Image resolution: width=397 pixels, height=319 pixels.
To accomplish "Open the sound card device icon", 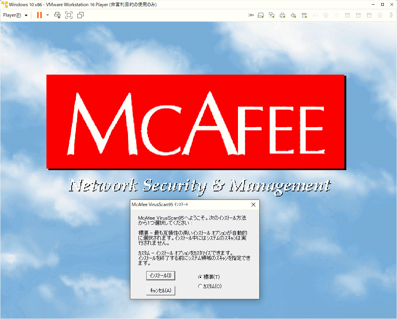I will tap(293, 15).
